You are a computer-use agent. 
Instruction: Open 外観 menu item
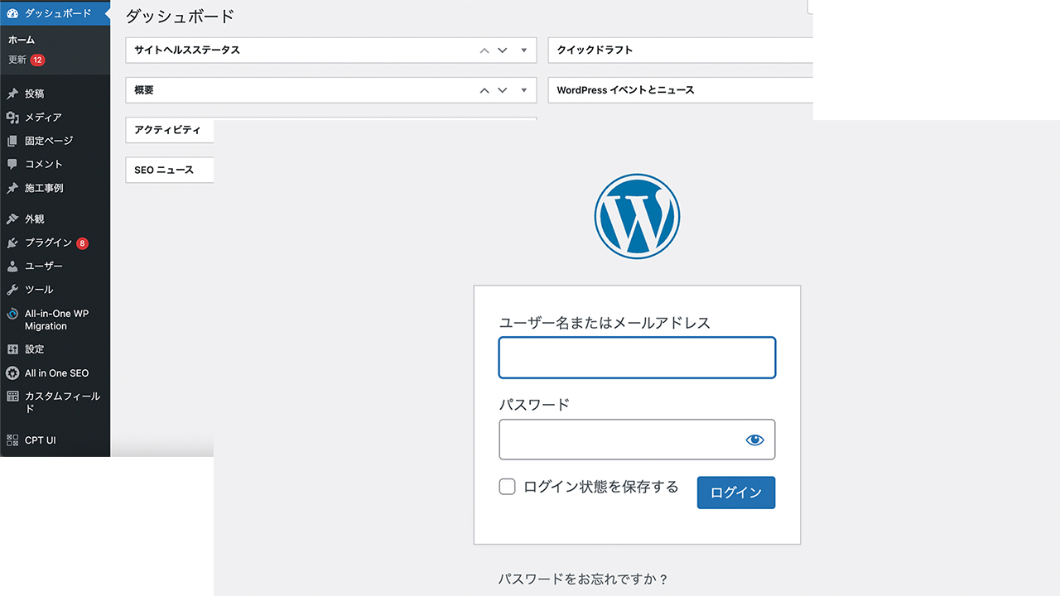(55, 219)
